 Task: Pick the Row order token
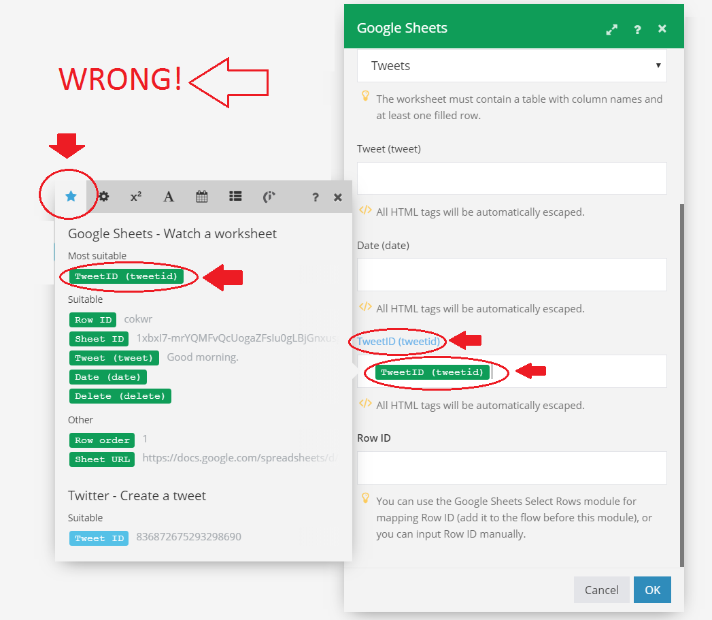pyautogui.click(x=102, y=440)
